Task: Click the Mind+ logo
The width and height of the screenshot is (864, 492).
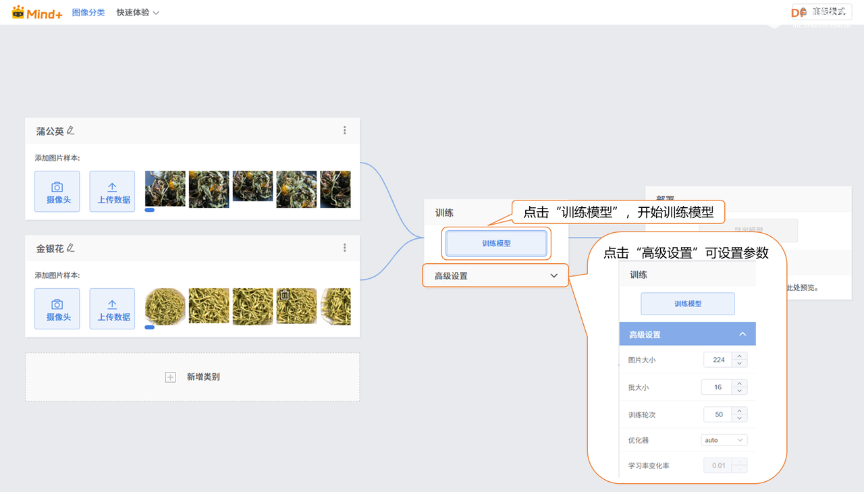Action: point(37,12)
